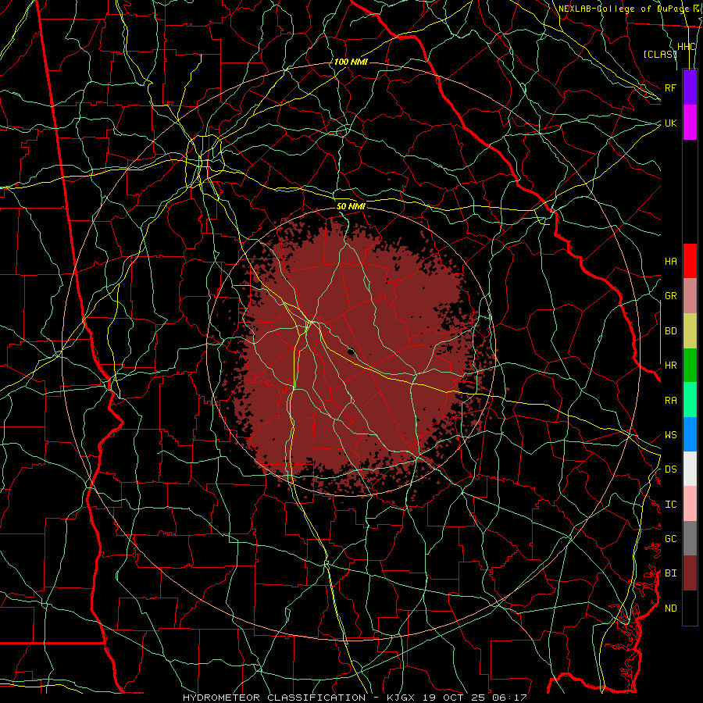Click the RF legend label
This screenshot has height=703, width=703.
tap(671, 87)
